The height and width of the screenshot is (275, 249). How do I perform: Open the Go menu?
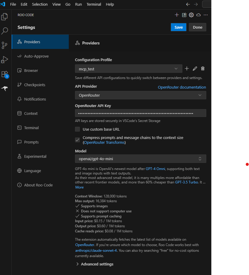coord(68,4)
